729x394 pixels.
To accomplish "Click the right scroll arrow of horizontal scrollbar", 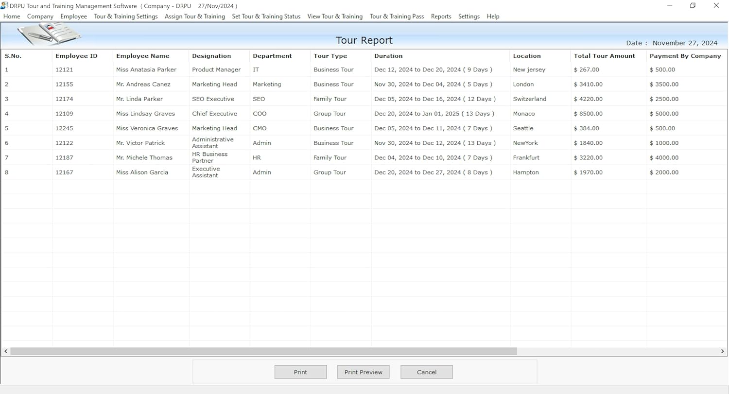I will coord(723,351).
